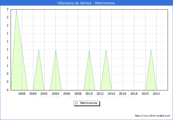Select the 2006 year label
173x120 pixels.
(x=67, y=94)
